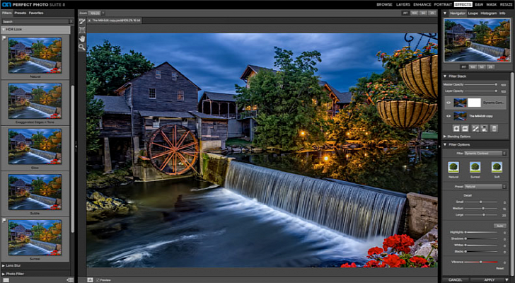Click the CANCEL button
Screen dimensions: 515x283
[x=456, y=280]
